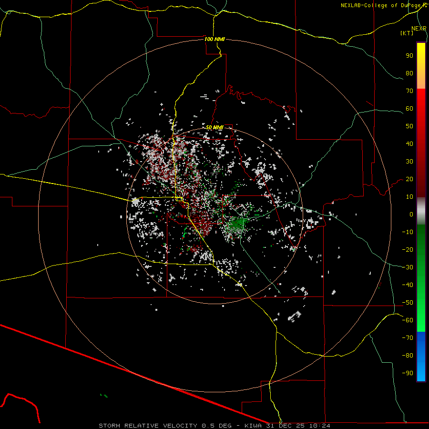Click the "-70" velocity scale label
Screen dimensions: 429x429
tap(408, 338)
